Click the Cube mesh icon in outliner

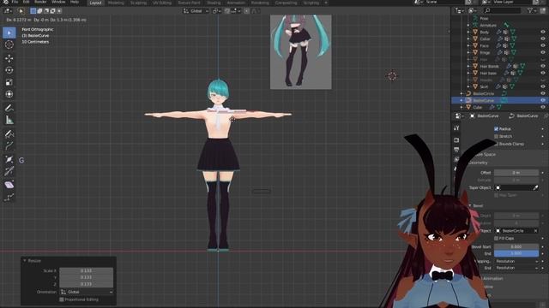pos(469,107)
